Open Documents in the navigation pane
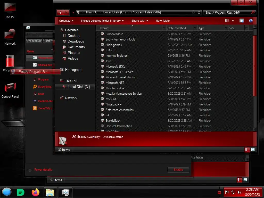The width and height of the screenshot is (264, 198). pos(76,47)
